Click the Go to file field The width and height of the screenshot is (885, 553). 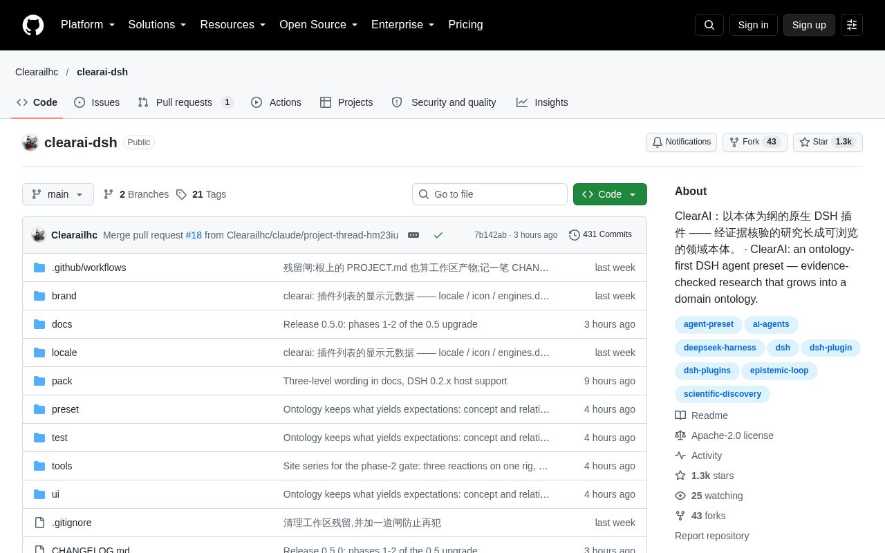tap(490, 194)
